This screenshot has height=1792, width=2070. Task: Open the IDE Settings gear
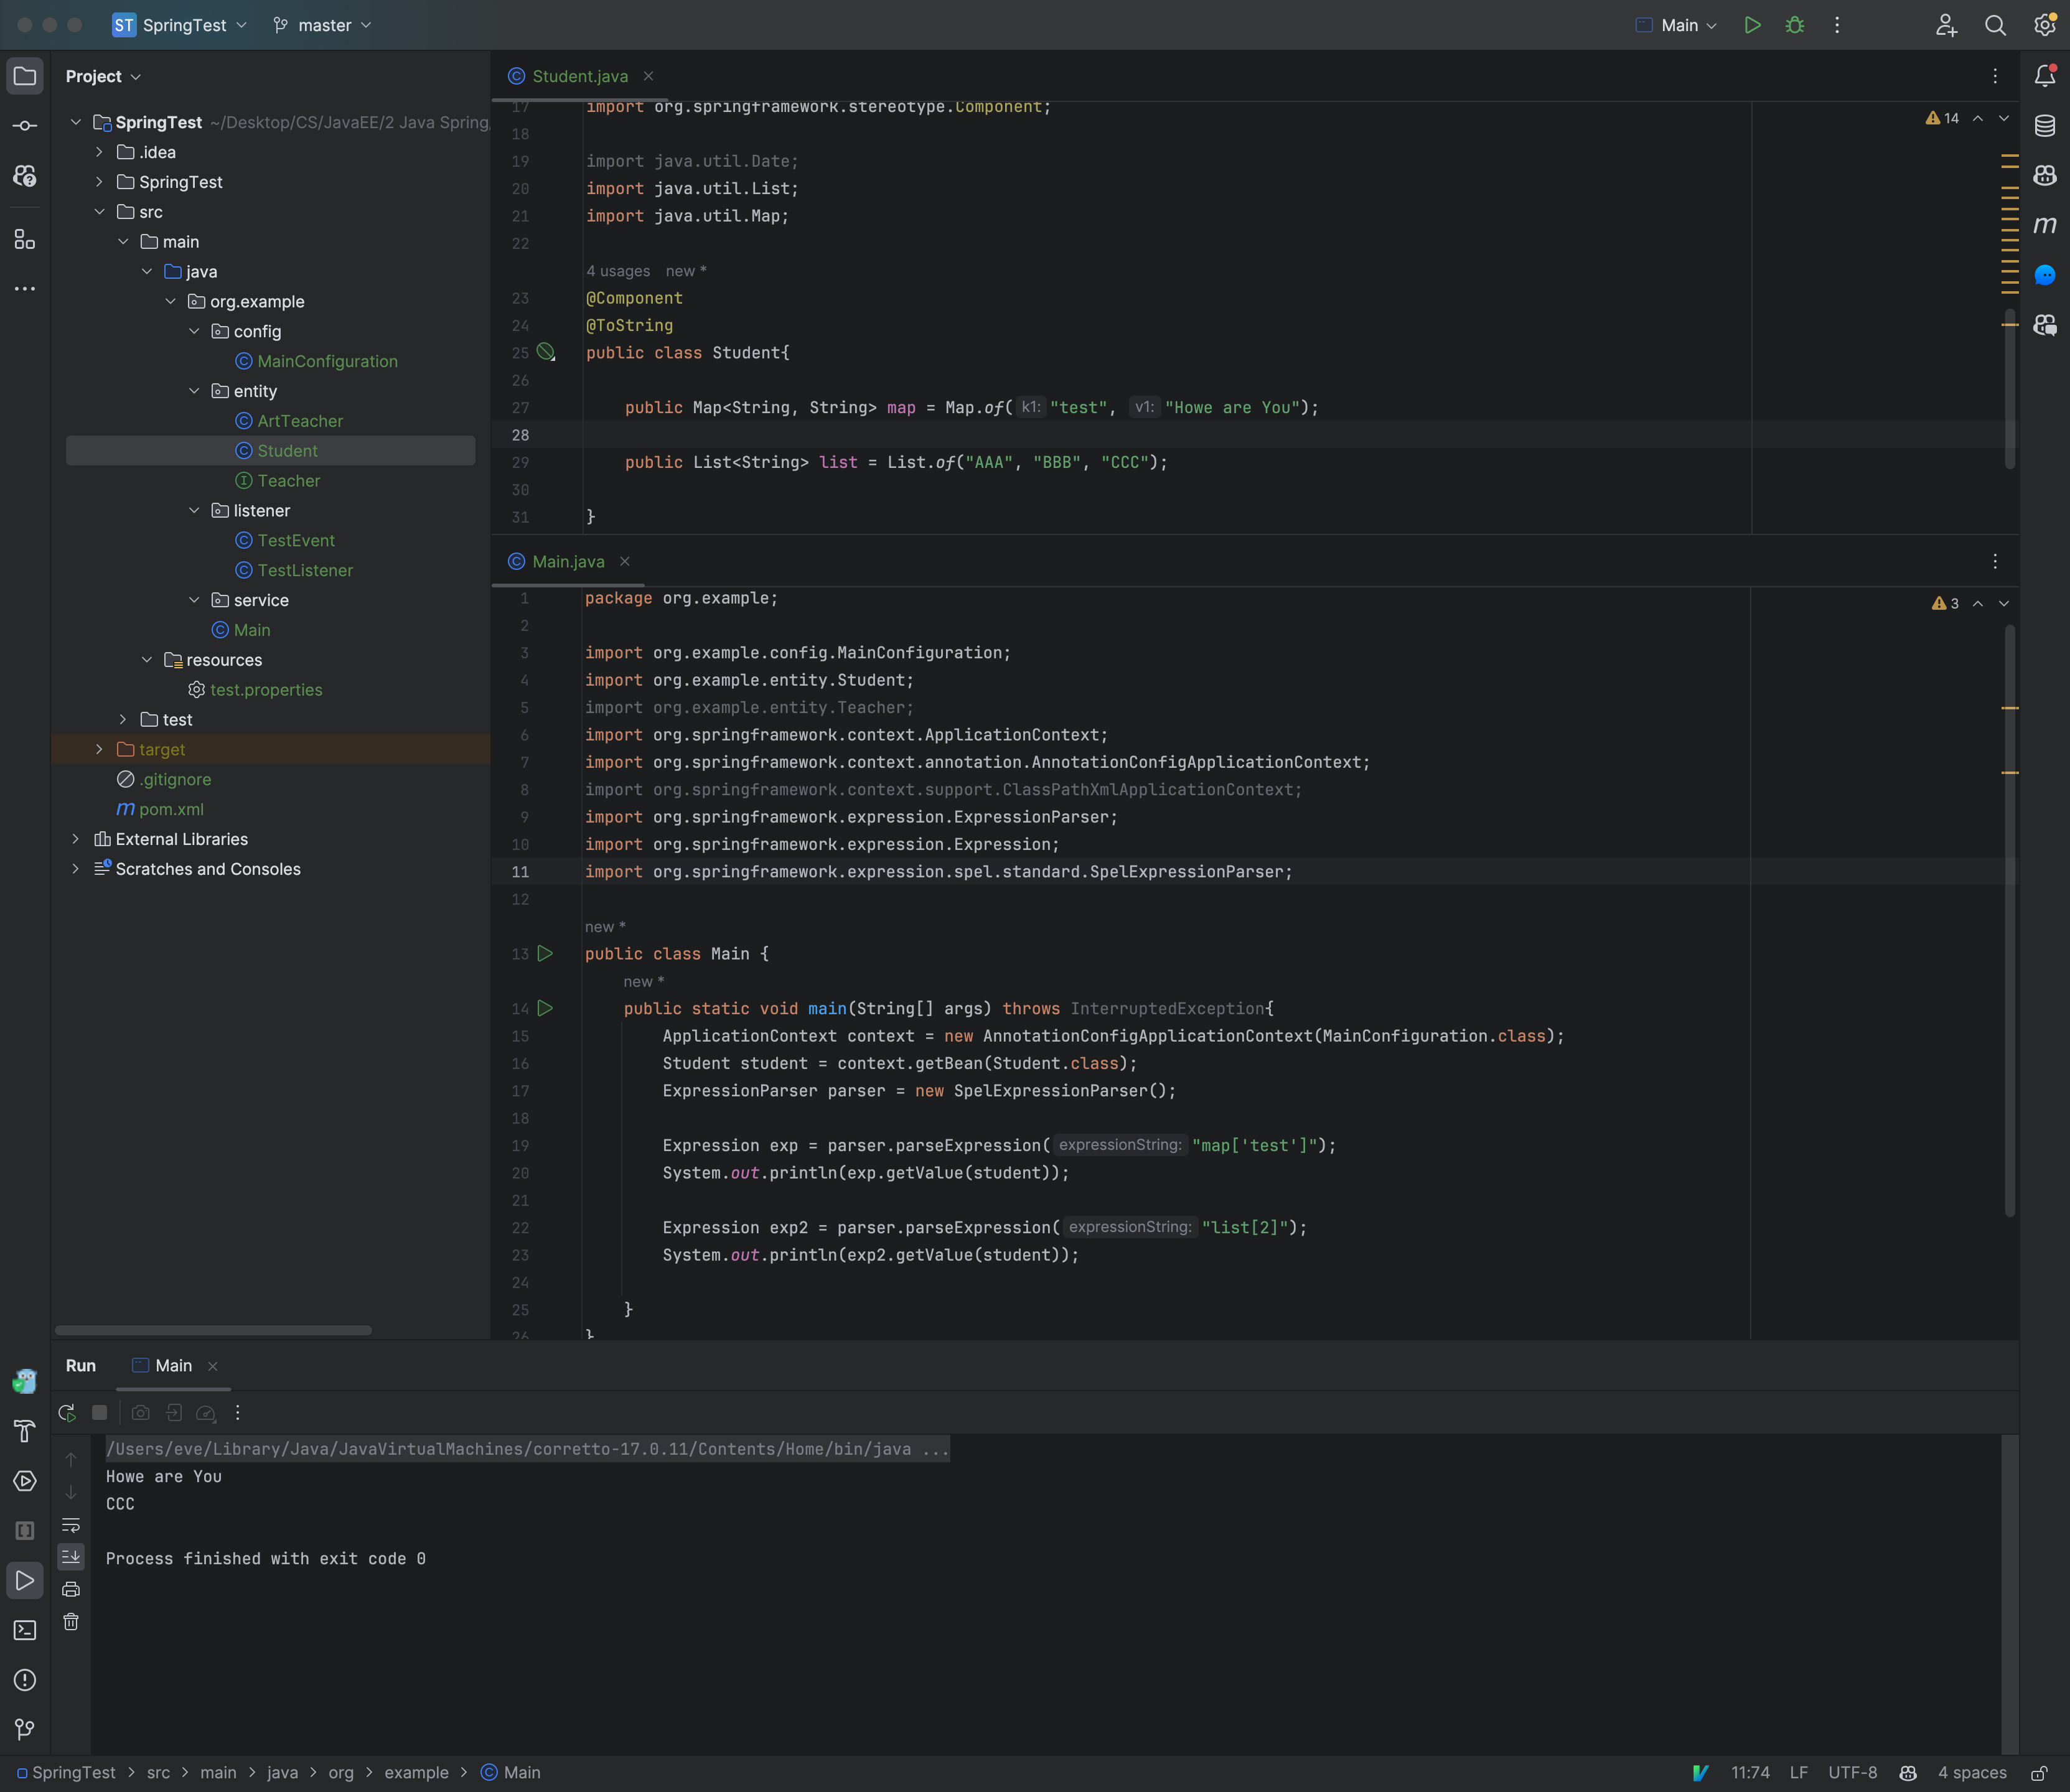click(2044, 25)
